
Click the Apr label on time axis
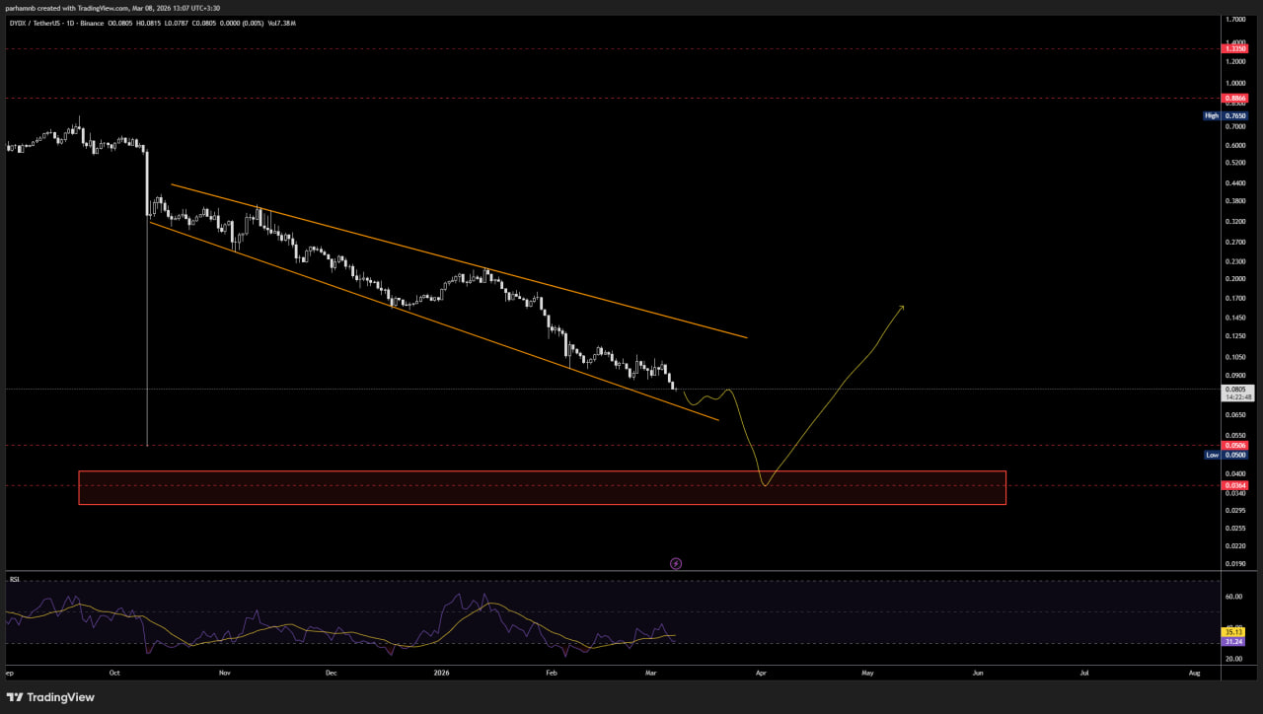coord(761,673)
